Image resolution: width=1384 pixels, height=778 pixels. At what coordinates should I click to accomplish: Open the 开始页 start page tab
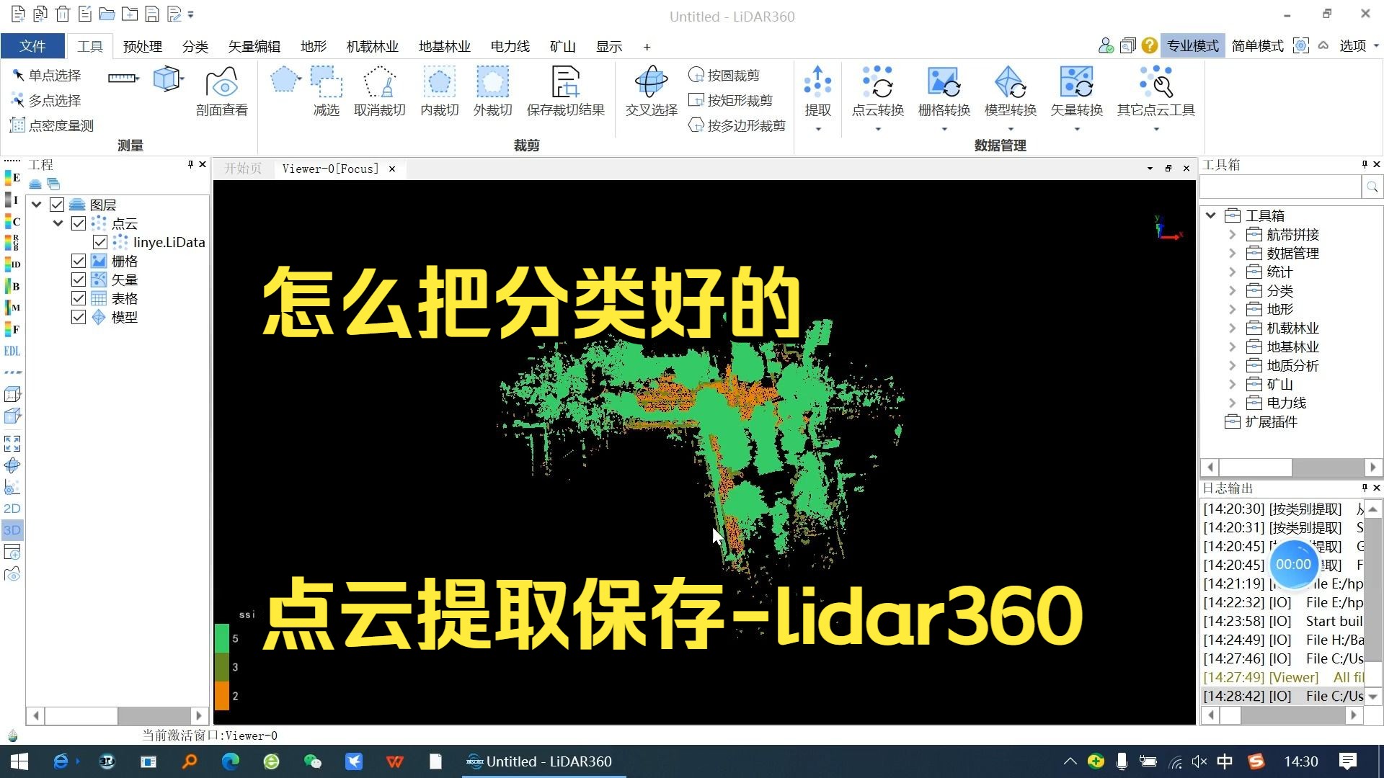[243, 169]
